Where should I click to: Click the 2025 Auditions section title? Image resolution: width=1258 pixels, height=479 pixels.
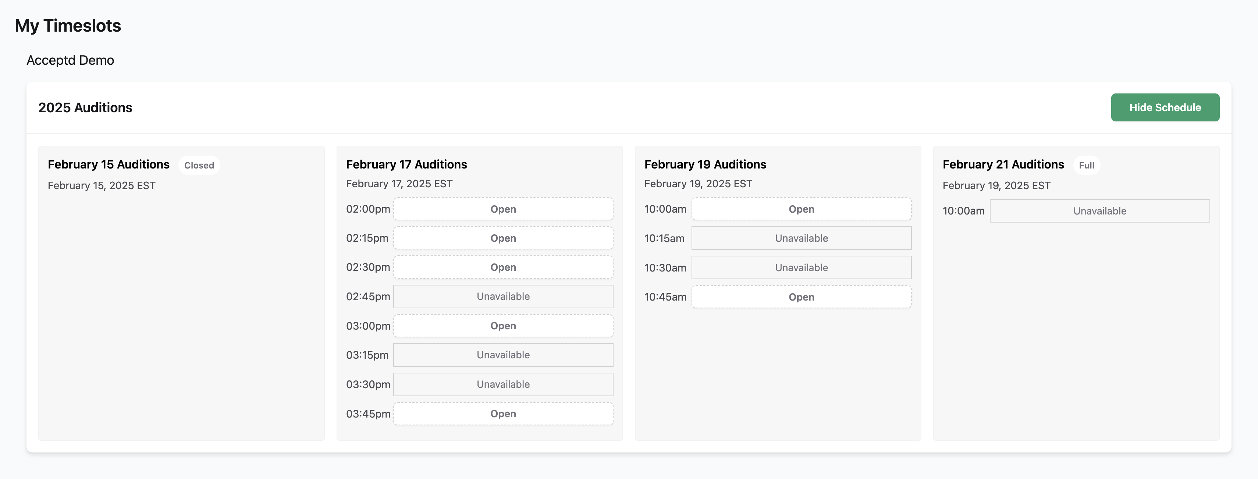85,107
